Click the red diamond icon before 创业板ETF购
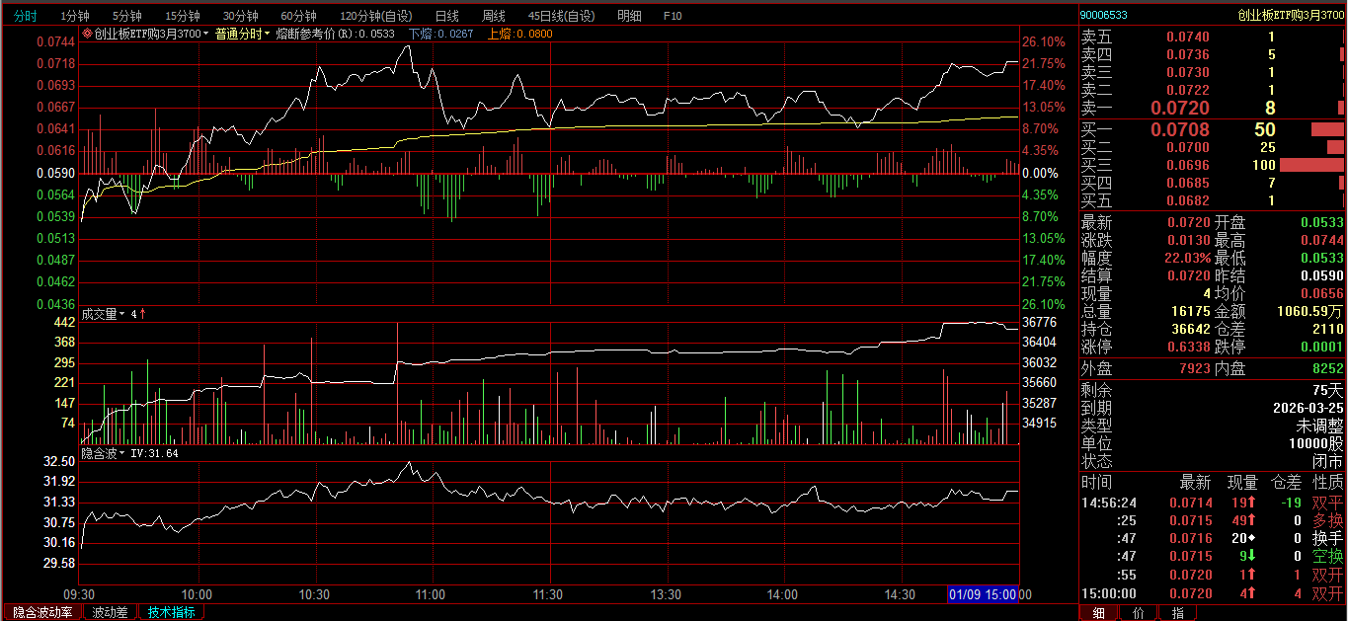 point(87,34)
